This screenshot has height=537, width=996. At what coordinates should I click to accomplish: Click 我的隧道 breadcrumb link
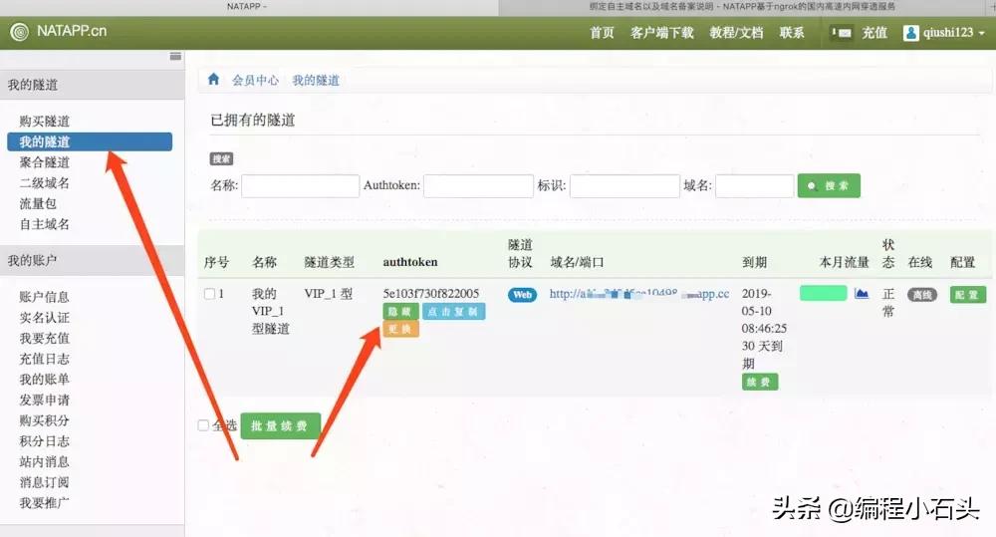click(x=316, y=80)
